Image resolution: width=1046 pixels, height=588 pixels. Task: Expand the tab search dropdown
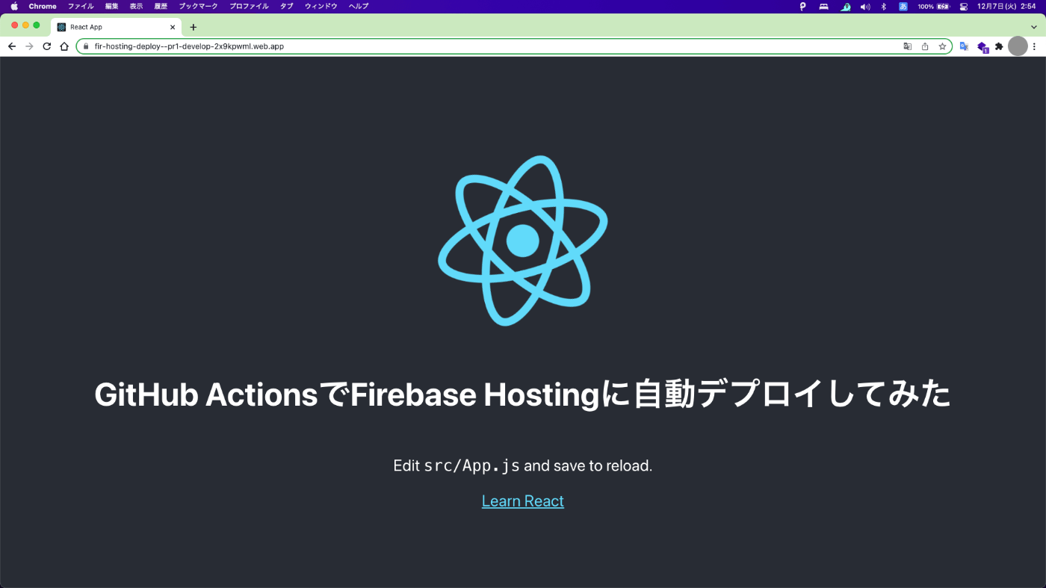pyautogui.click(x=1033, y=27)
